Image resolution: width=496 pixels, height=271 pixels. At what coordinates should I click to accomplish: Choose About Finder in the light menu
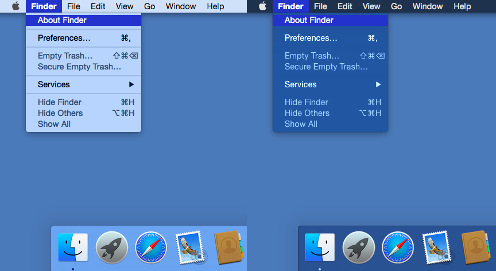click(x=83, y=20)
